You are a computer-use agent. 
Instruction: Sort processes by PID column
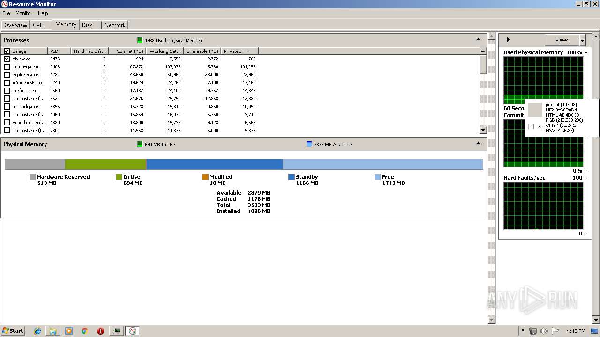(x=59, y=51)
